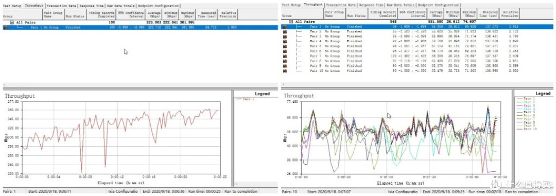Click Pair 8 row icon in right window
This screenshot has width=556, height=196.
pos(285,61)
